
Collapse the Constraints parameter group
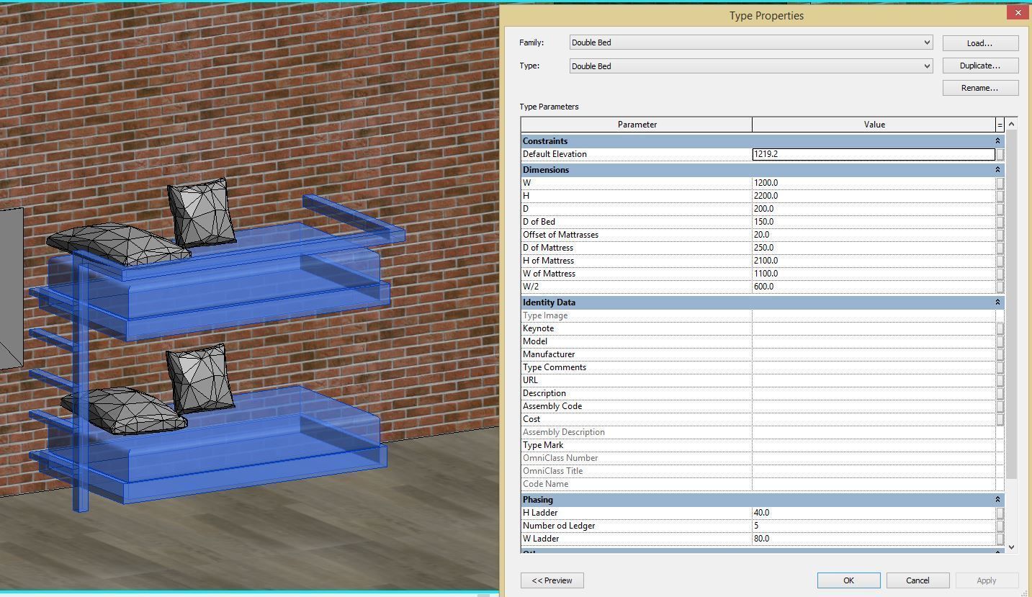click(997, 140)
